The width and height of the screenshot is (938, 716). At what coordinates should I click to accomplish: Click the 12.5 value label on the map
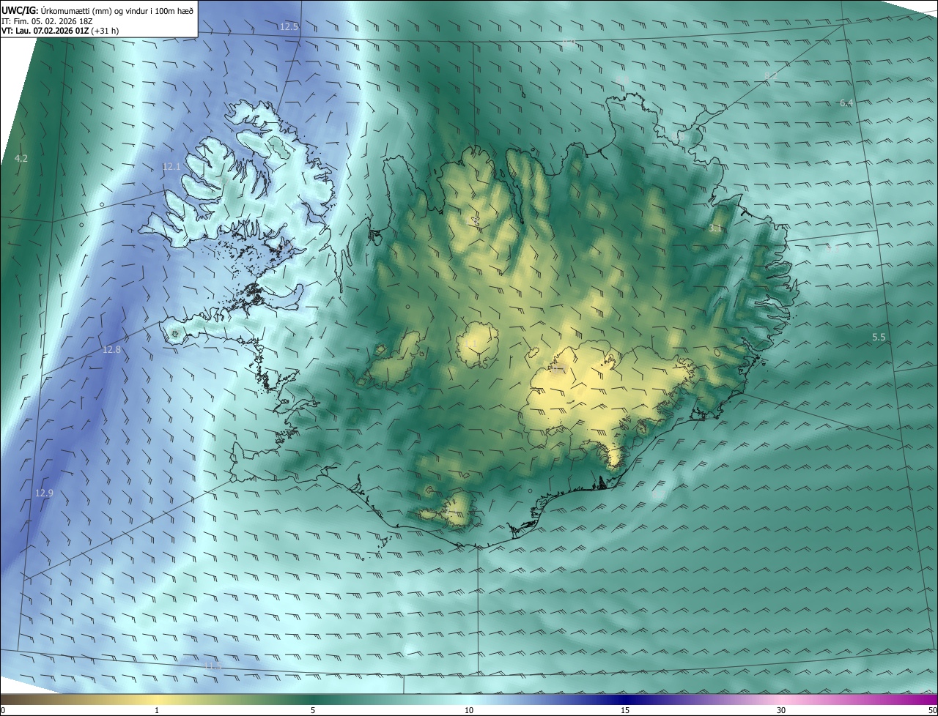tap(289, 26)
